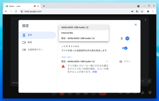The width and height of the screenshot is (159, 101).
Task: Click the translate page icon
Action: pyautogui.click(x=137, y=11)
